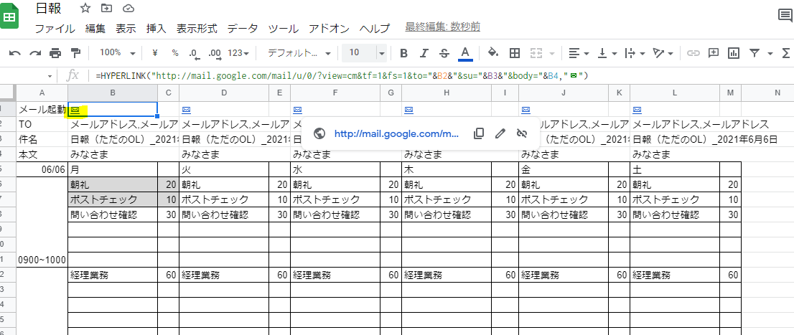This screenshot has height=335, width=794.
Task: Open the 挿入 menu
Action: coord(156,29)
